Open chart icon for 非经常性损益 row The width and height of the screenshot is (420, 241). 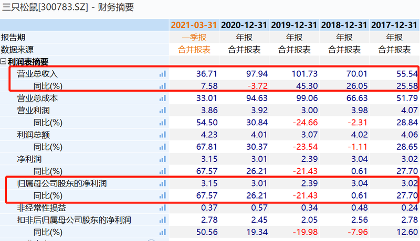click(x=163, y=208)
